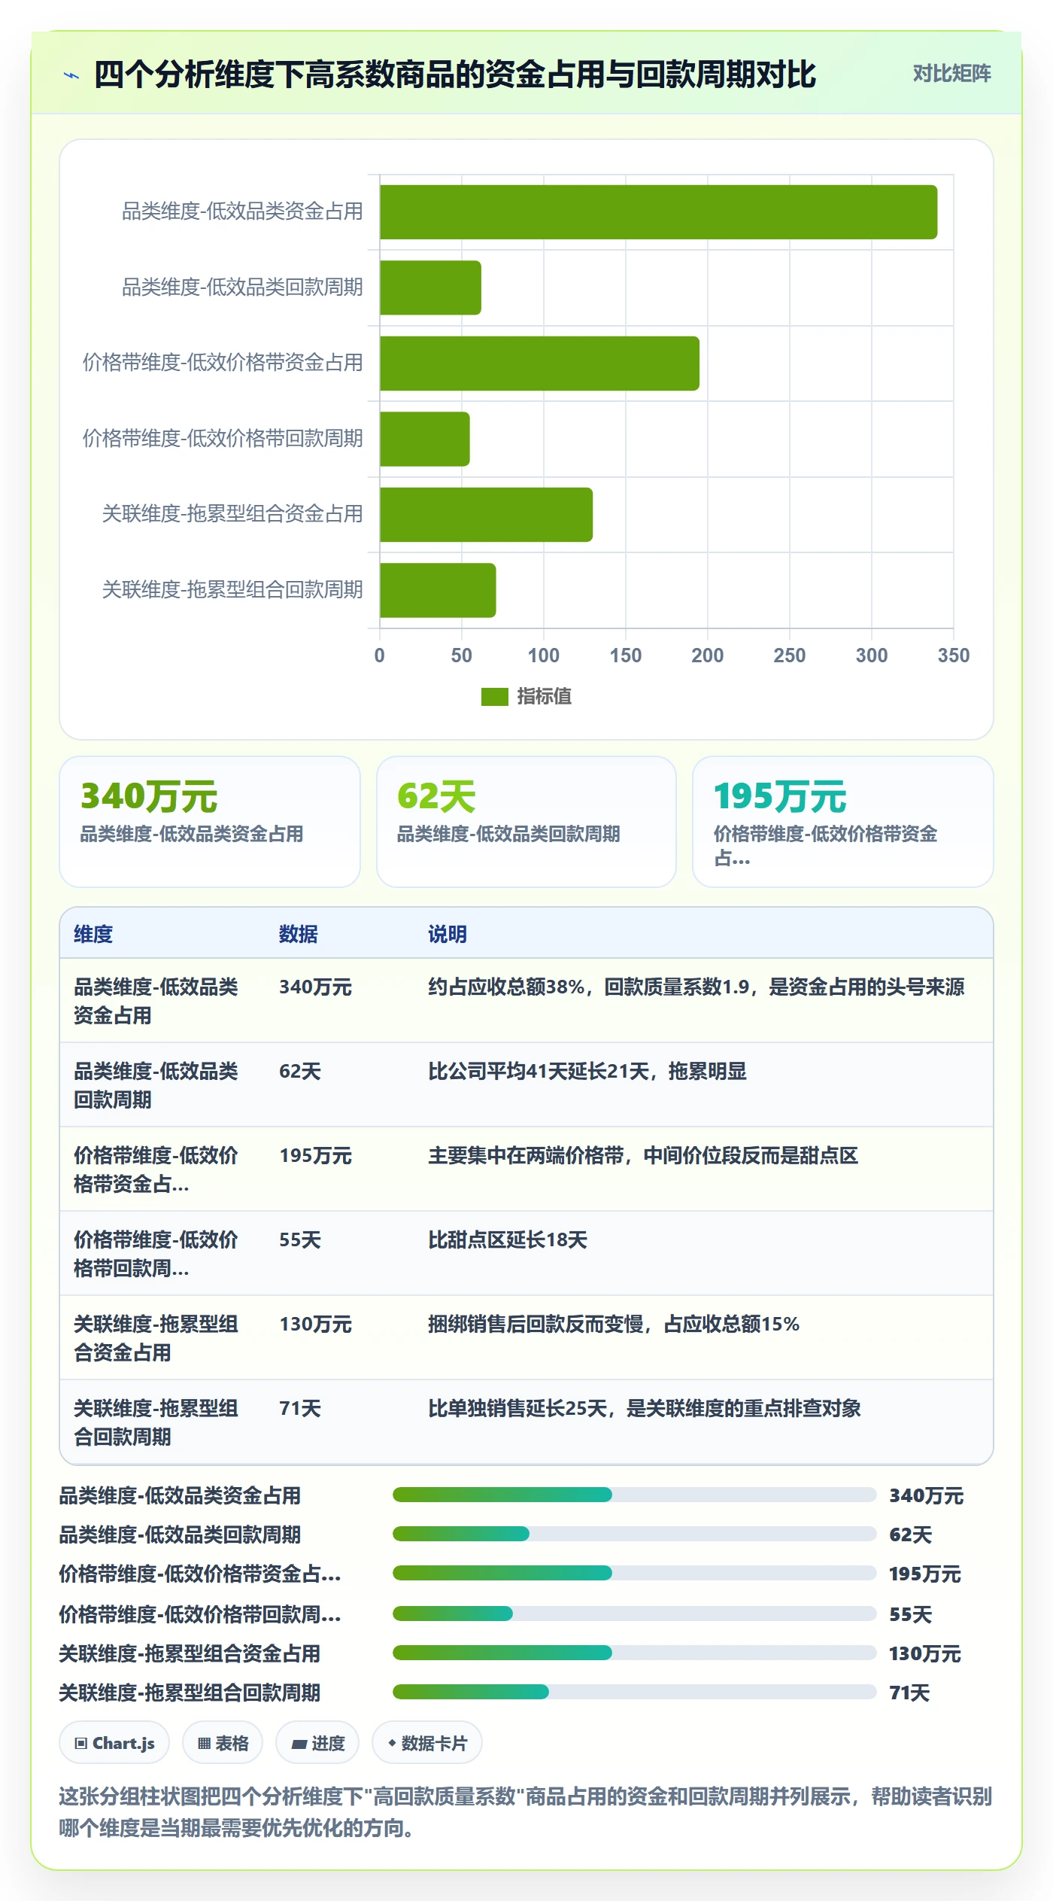Open the 62天 data card
Viewport: 1053px width, 1901px height.
pyautogui.click(x=526, y=822)
